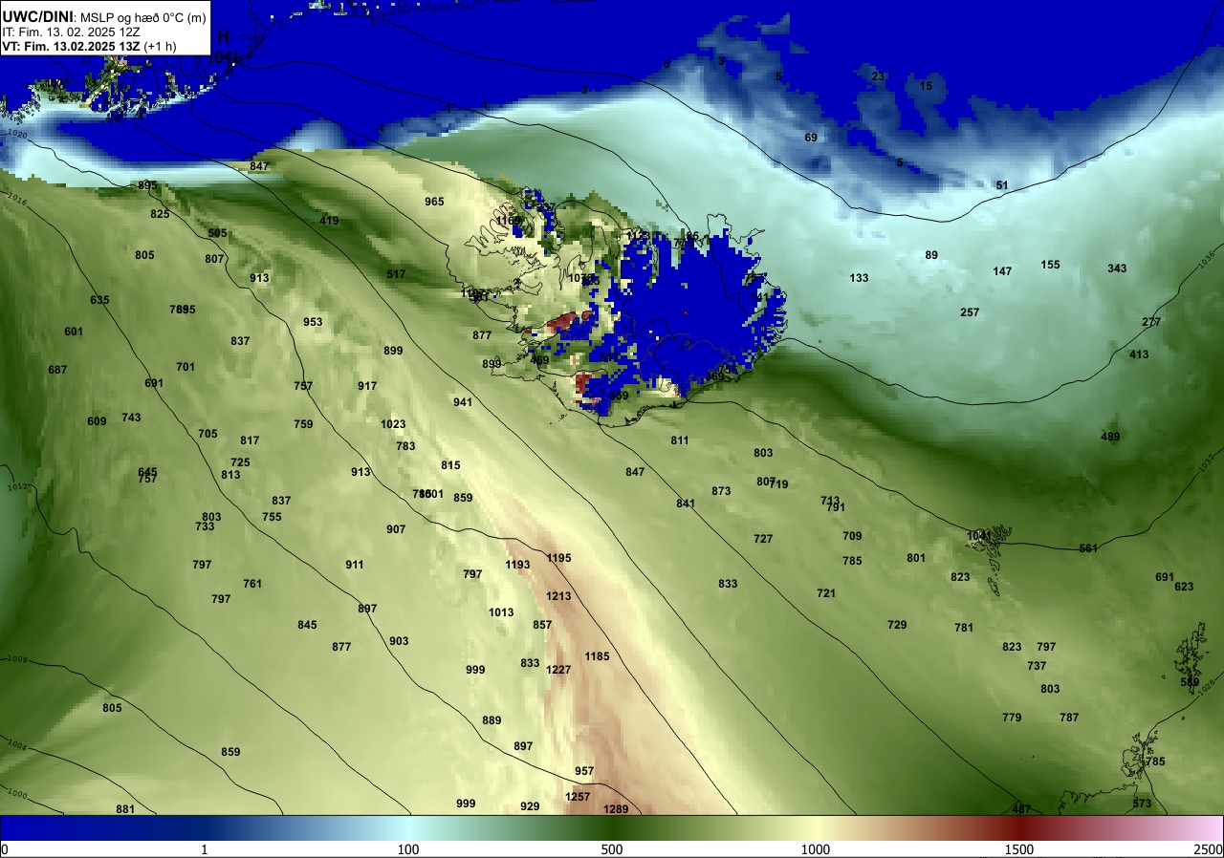Screen dimensions: 1224x858
Task: Click the map value 779
Action: pos(1012,718)
